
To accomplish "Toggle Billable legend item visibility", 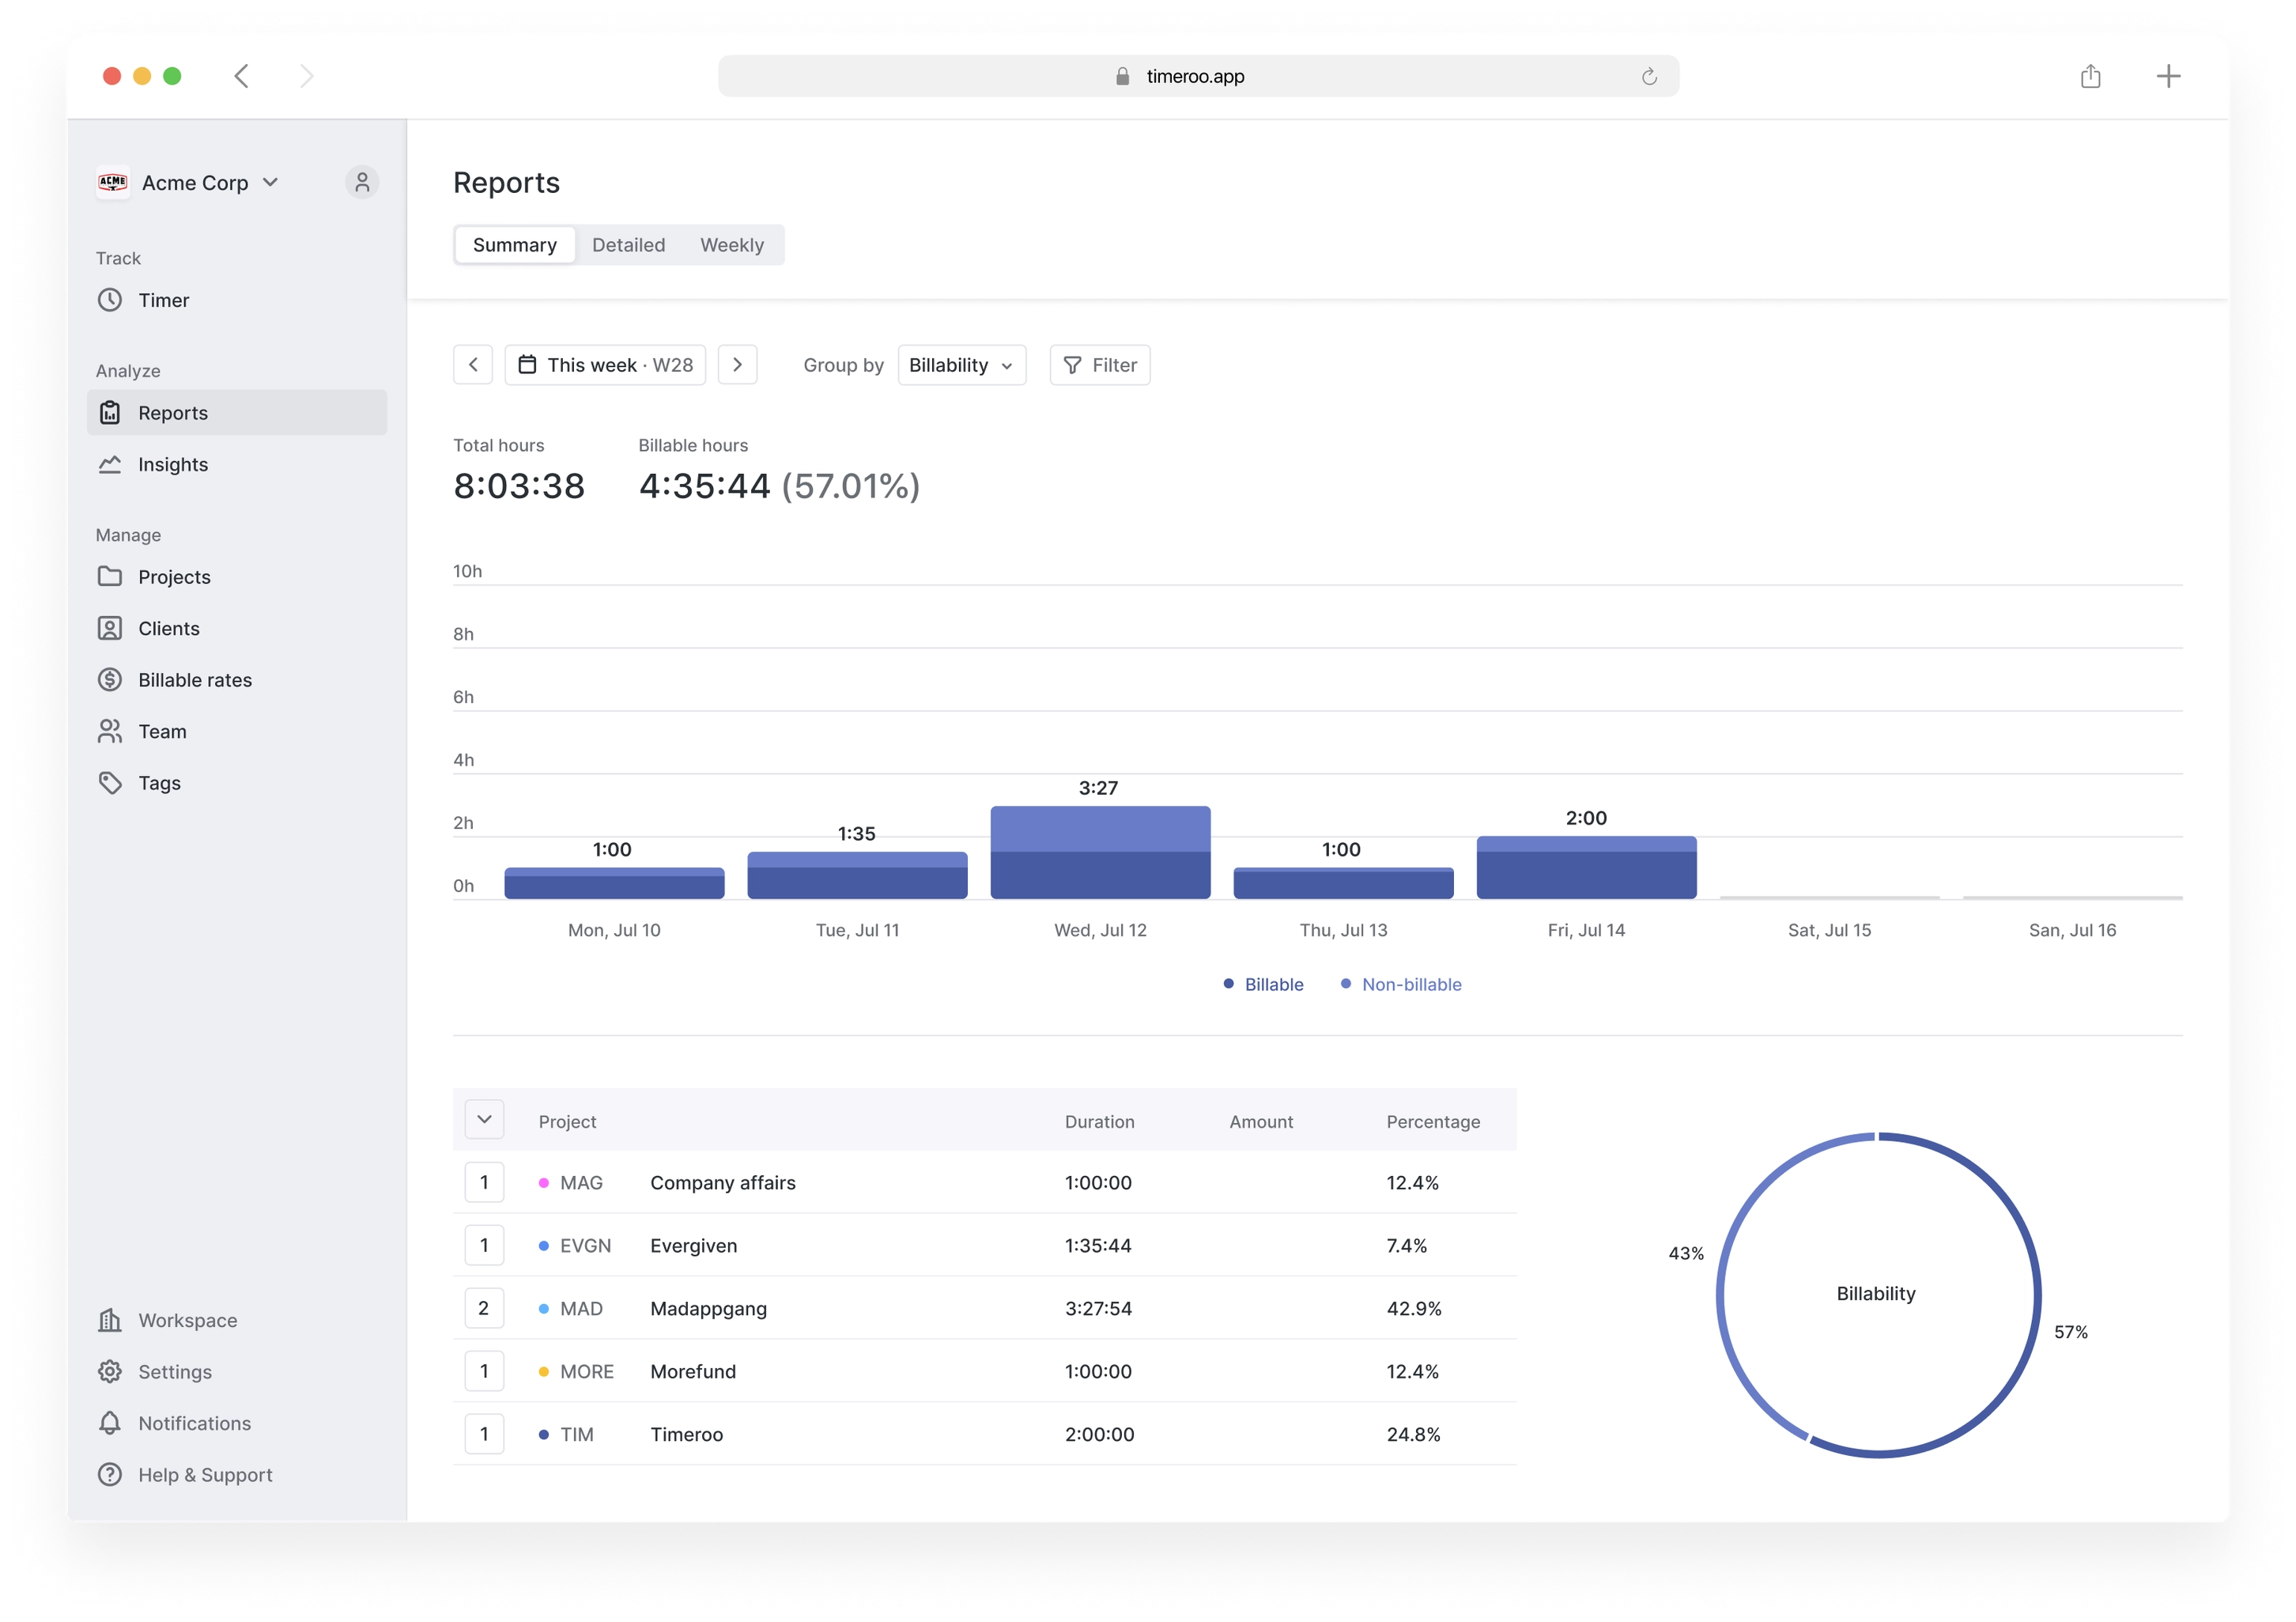I will pyautogui.click(x=1262, y=983).
